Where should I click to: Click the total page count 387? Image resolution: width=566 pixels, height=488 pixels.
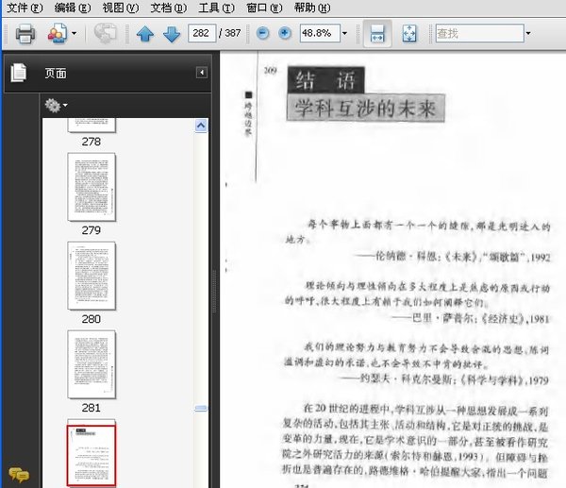click(232, 33)
